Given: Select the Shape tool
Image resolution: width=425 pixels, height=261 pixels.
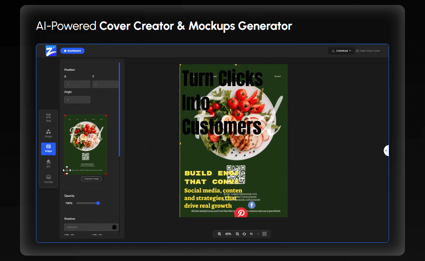Looking at the screenshot, I should (48, 133).
